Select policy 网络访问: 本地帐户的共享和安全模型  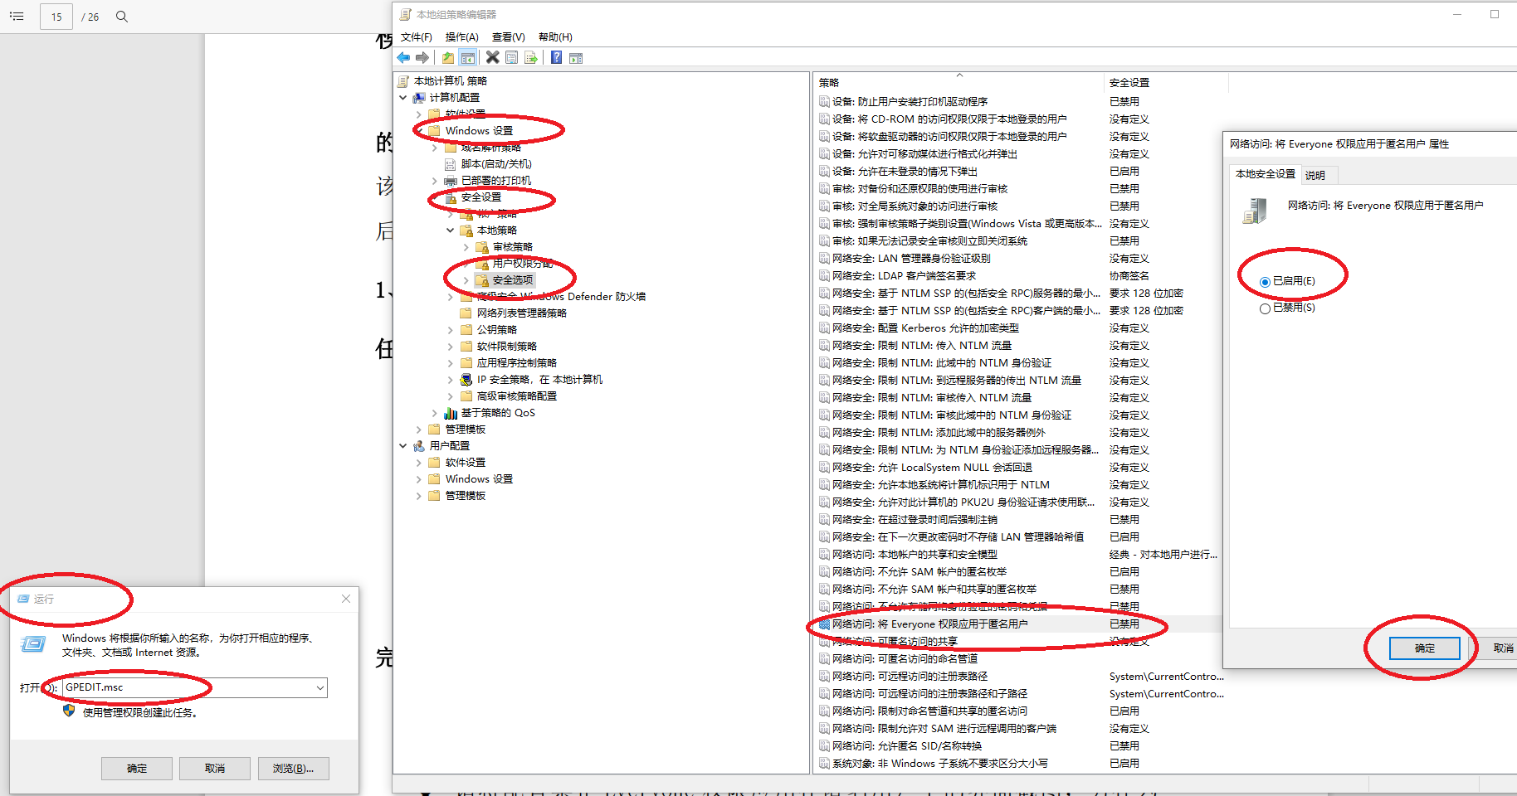(915, 555)
